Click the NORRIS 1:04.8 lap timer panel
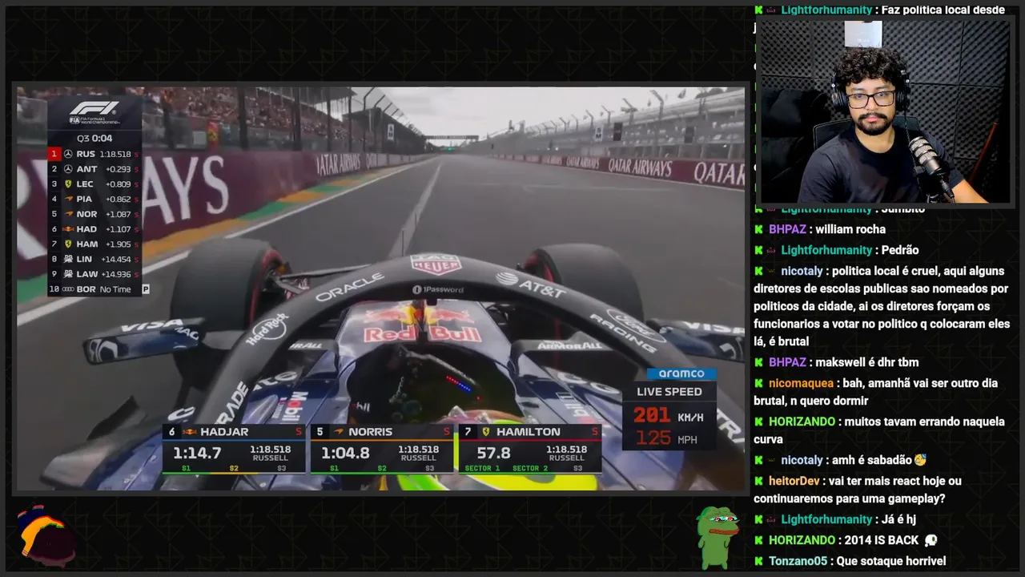1025x577 pixels. tap(382, 449)
